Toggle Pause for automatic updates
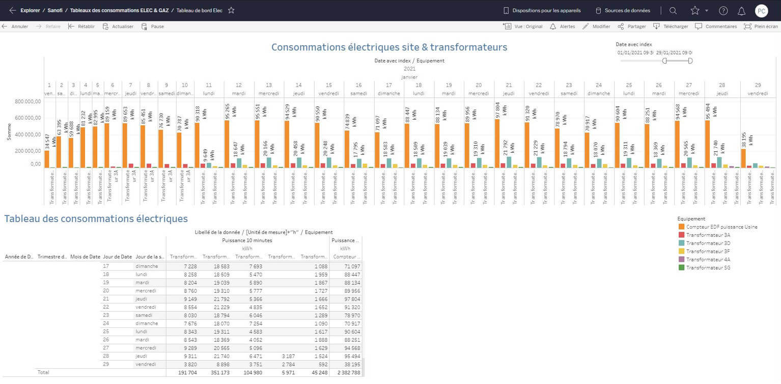This screenshot has height=384, width=781. tap(153, 26)
